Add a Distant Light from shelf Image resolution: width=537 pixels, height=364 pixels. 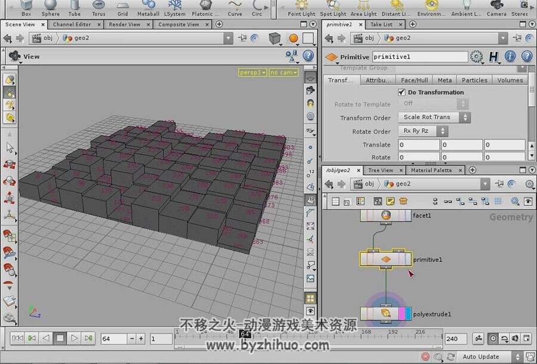[396, 8]
